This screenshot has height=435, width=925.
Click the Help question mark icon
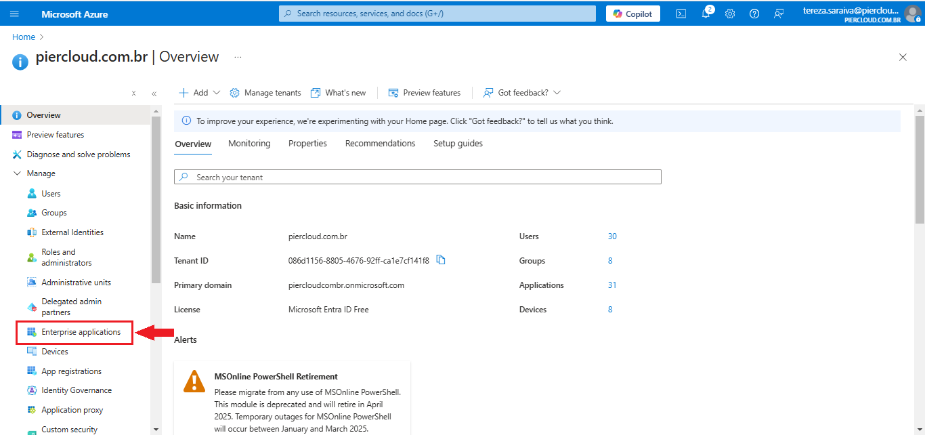(x=754, y=14)
